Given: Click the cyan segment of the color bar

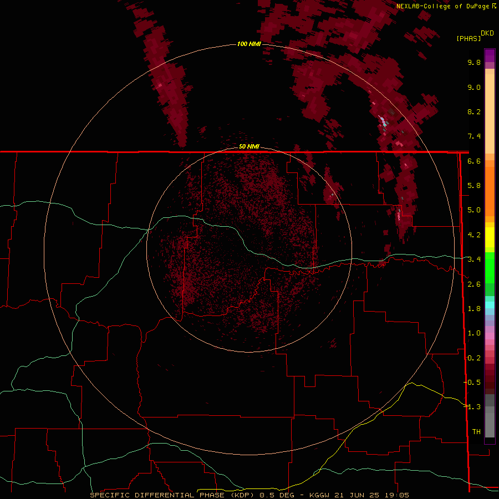Looking at the screenshot, I should click(490, 305).
